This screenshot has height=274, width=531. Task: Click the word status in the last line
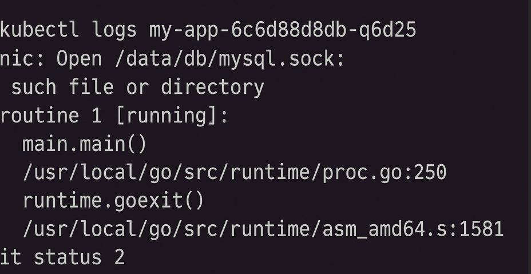pyautogui.click(x=68, y=257)
